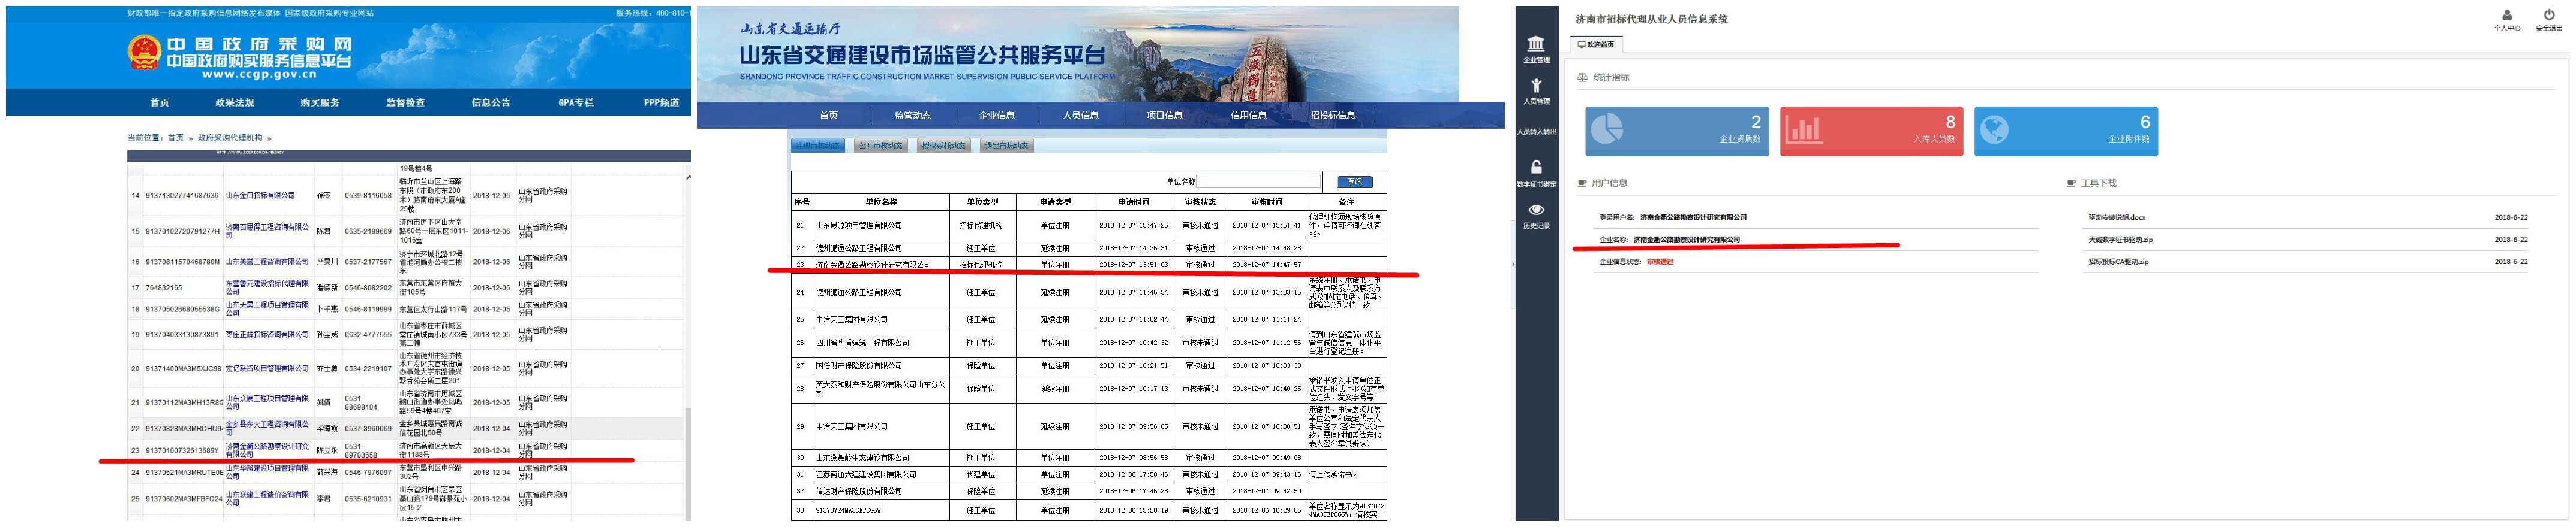View 历史记录 eye icon
The height and width of the screenshot is (527, 2576).
(x=1536, y=211)
